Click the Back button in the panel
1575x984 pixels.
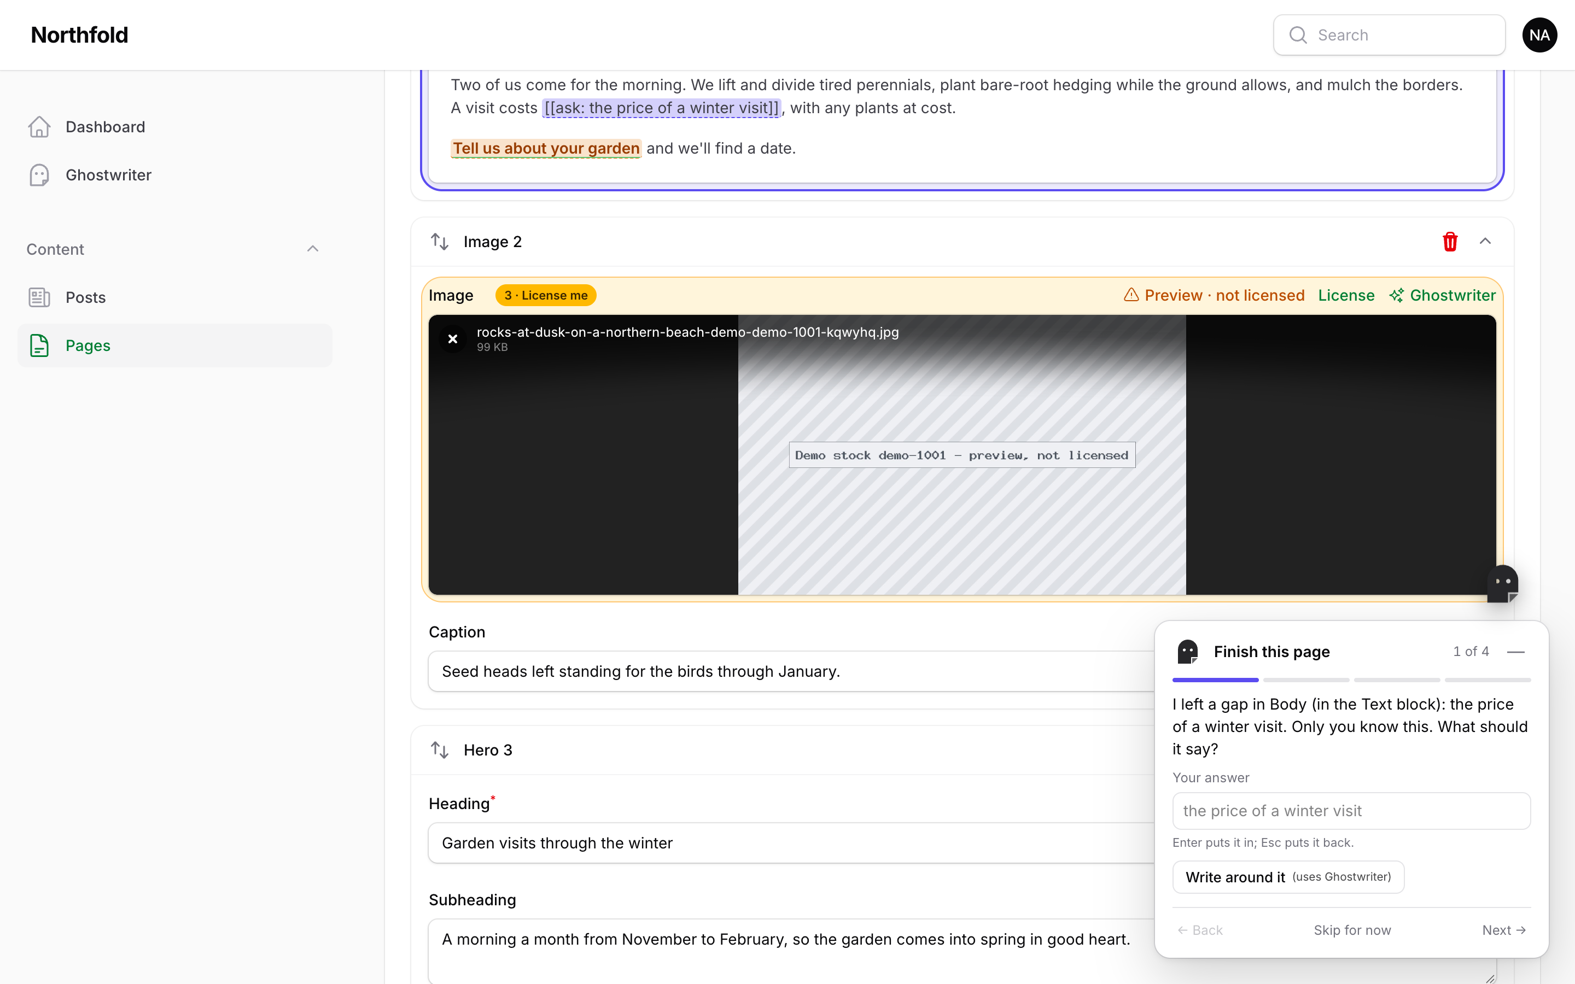pos(1200,930)
